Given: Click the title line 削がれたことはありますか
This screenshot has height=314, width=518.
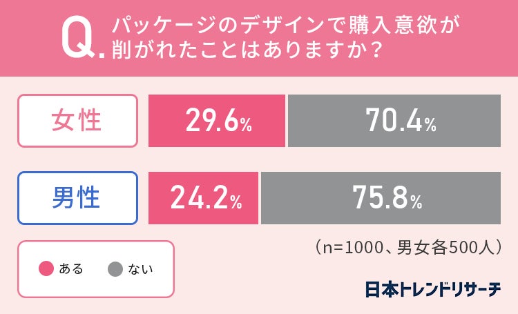Looking at the screenshot, I should tap(238, 54).
